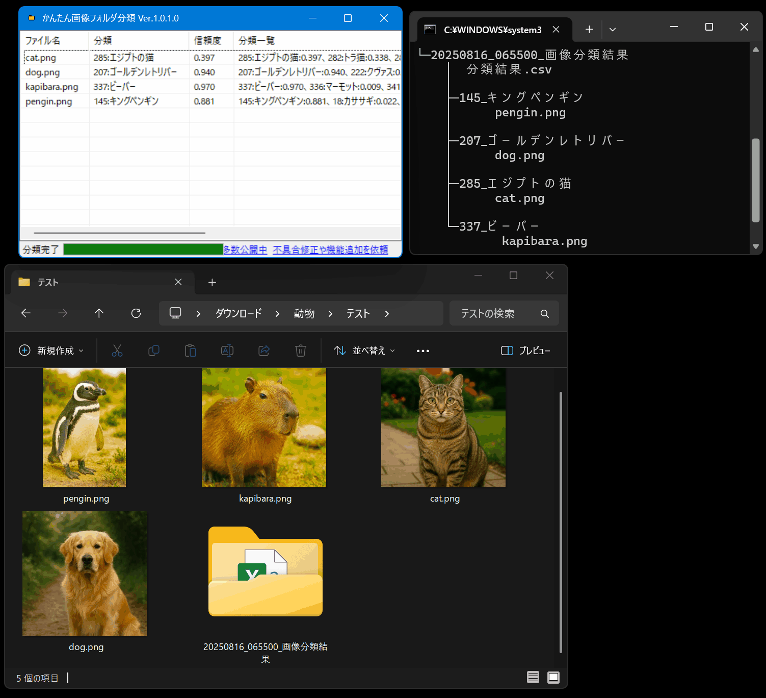Click the PC monitor icon in address bar
This screenshot has height=698, width=766.
point(175,313)
